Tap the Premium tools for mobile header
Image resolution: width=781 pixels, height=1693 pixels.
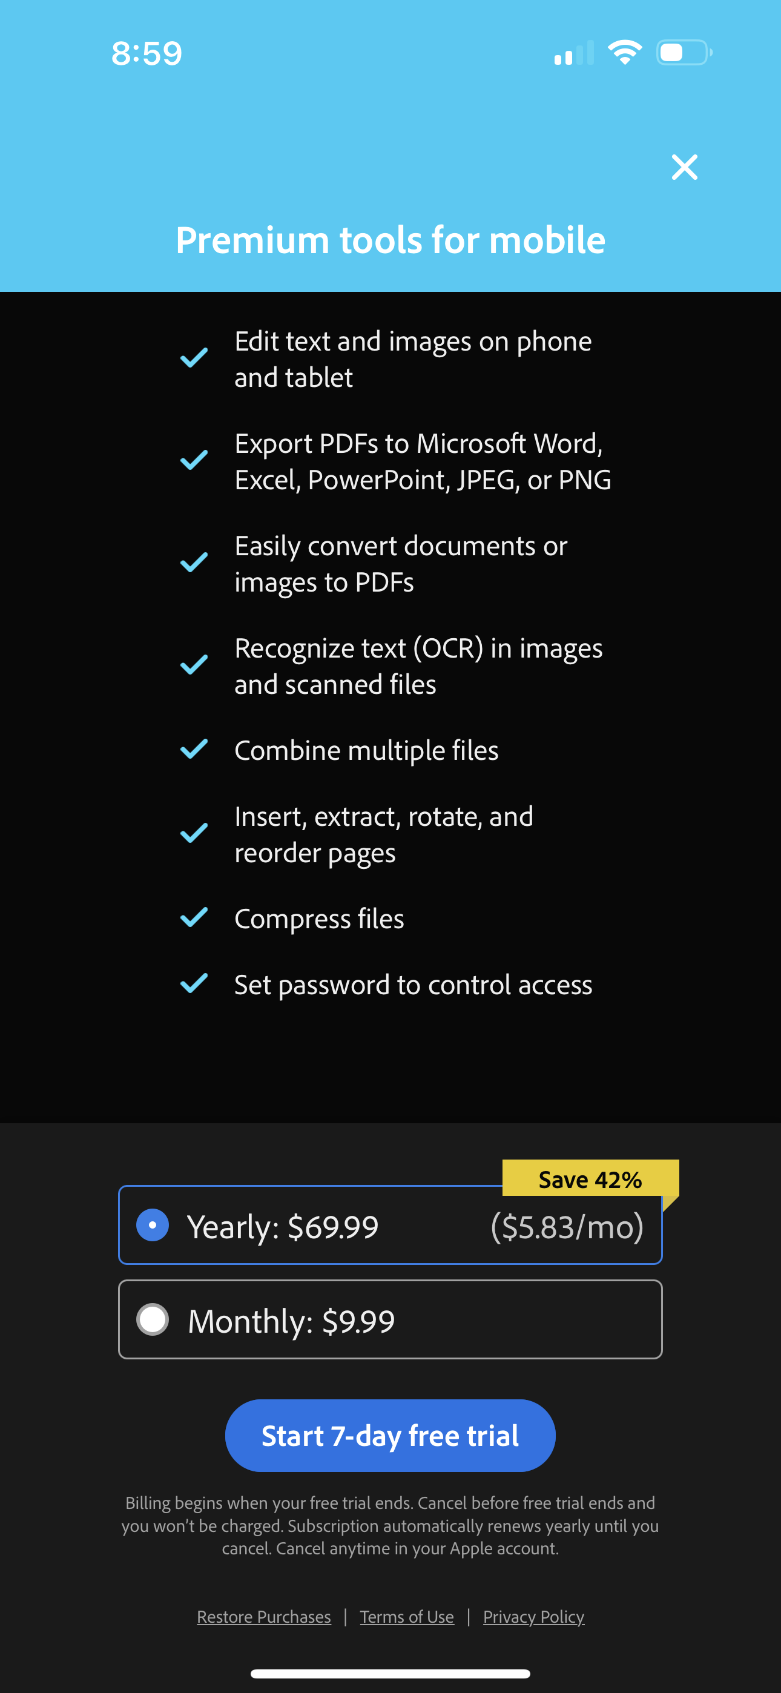point(391,239)
